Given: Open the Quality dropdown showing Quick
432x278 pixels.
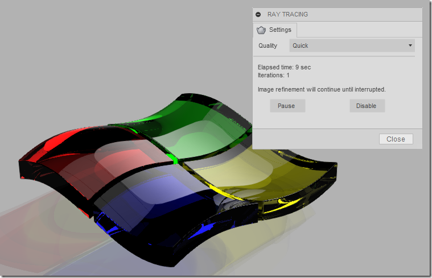Looking at the screenshot, I should (x=352, y=45).
